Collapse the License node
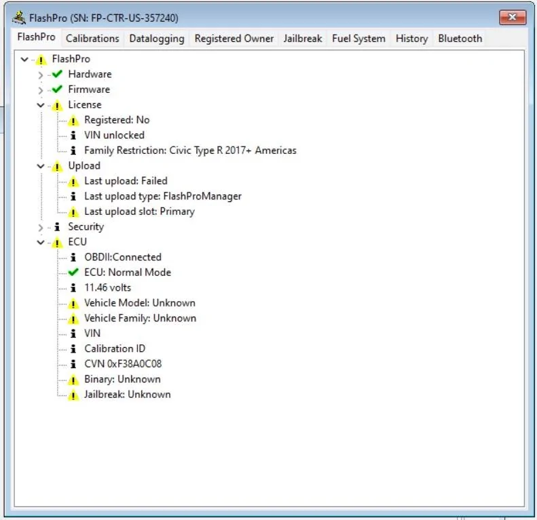Viewport: 537px width, 520px height. click(x=41, y=105)
